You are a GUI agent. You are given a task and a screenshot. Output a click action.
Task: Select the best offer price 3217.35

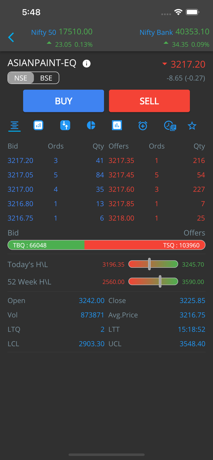coord(121,161)
